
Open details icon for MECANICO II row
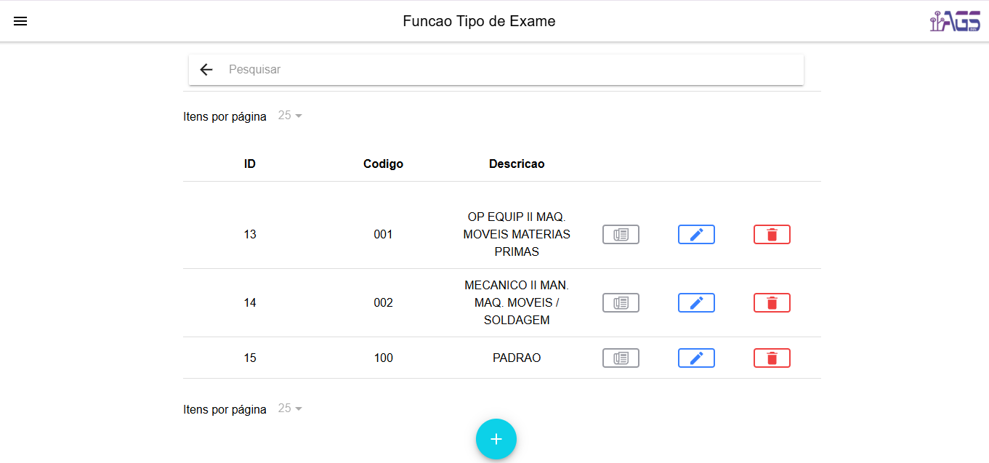click(621, 303)
